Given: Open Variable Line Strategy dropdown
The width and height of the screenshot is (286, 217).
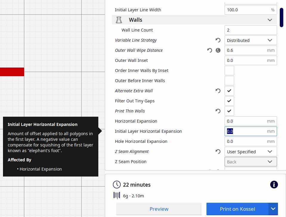Looking at the screenshot, I should tap(250, 40).
